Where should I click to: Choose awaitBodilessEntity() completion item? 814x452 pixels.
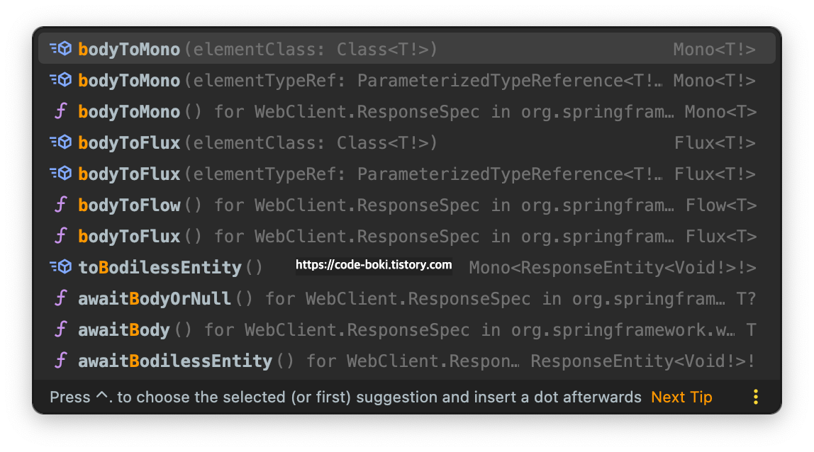[407, 360]
